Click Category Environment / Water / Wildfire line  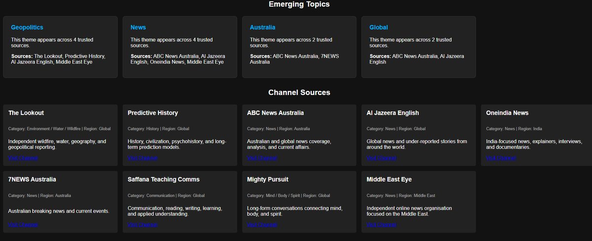(60, 129)
